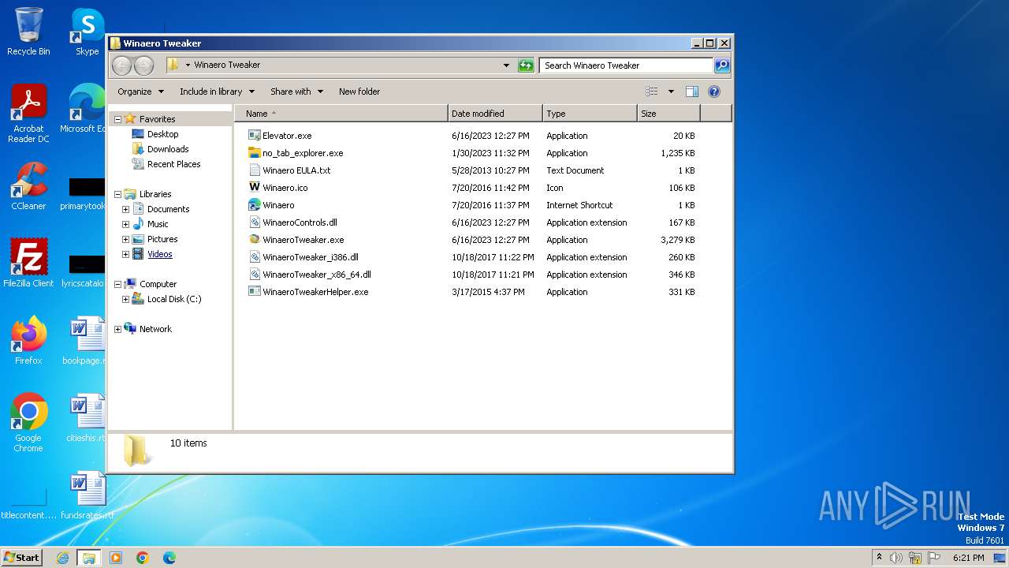
Task: Select the no_tab_explorer.exe file icon
Action: point(254,153)
